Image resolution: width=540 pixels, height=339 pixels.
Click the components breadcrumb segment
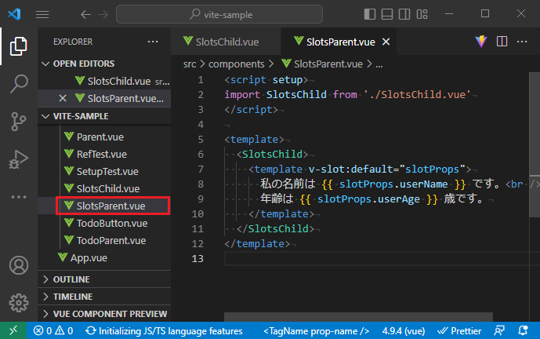[x=236, y=64]
